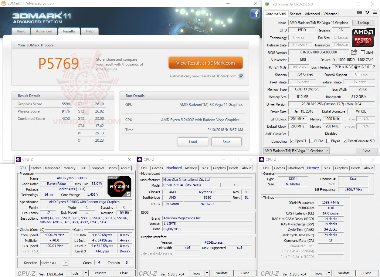Click app icon of CPU-Z CPU window

pos(18,160)
